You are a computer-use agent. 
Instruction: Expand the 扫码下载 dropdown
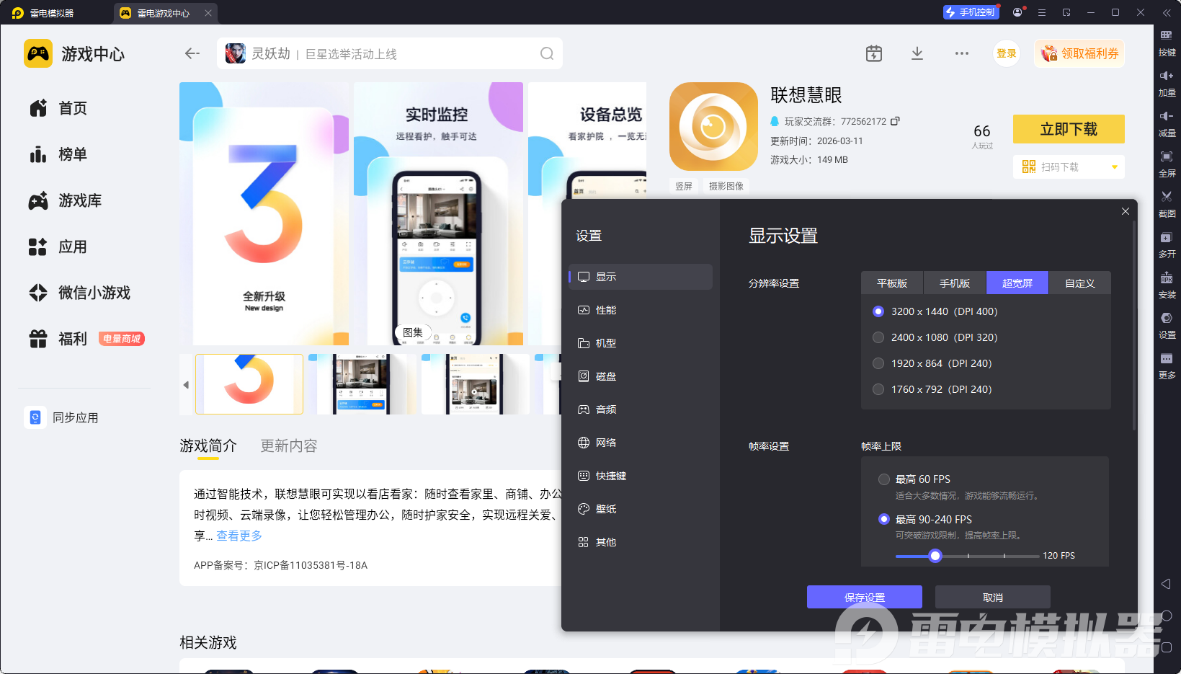pyautogui.click(x=1115, y=167)
